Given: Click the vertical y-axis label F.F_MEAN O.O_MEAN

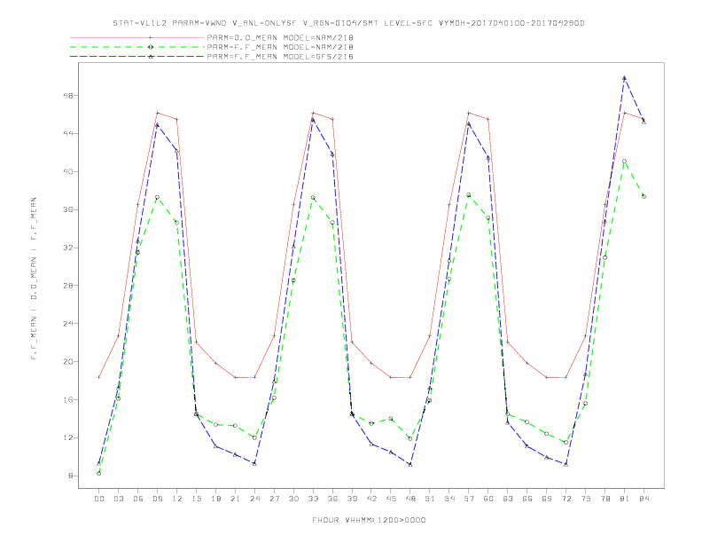Looking at the screenshot, I should [34, 279].
